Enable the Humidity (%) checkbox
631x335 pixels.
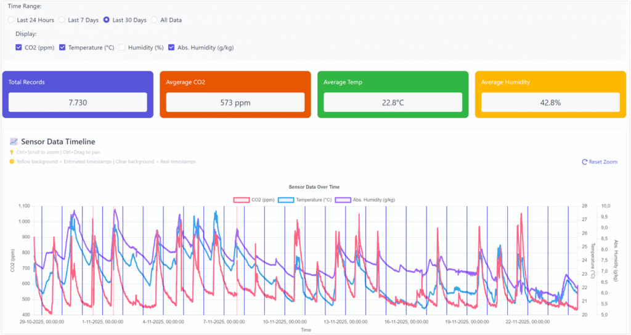tap(122, 47)
